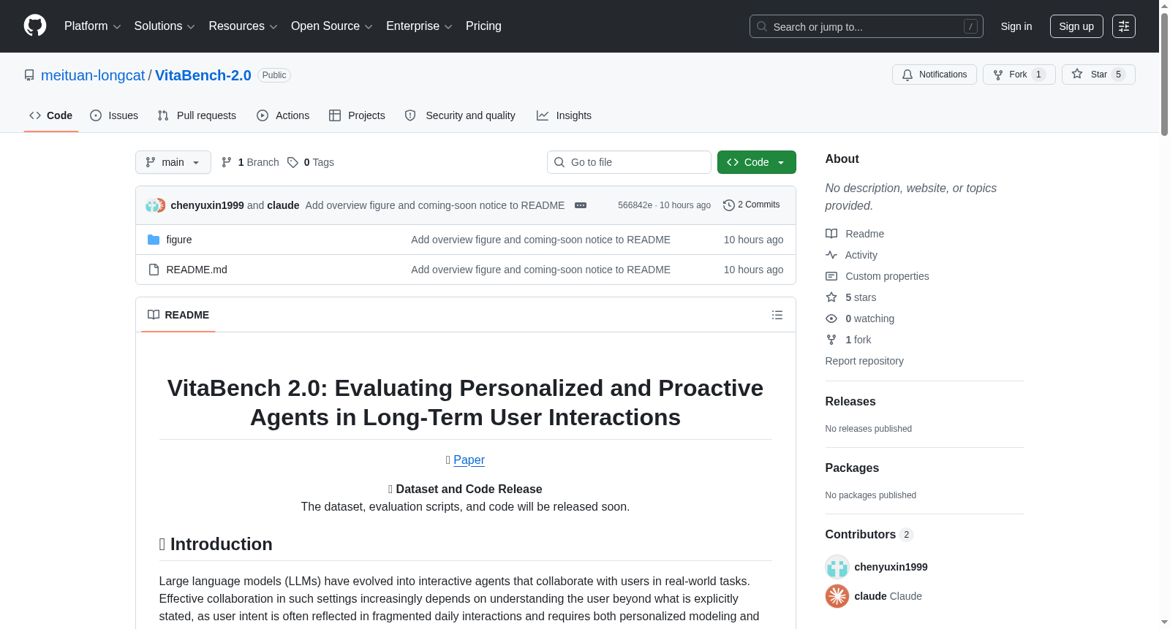Screen dimensions: 1170x629
Task: Click the Report repository link
Action: tap(864, 361)
